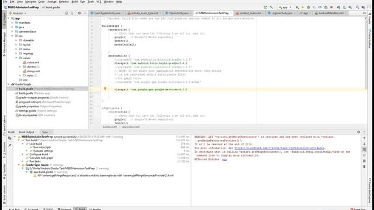374x210 pixels.
Task: Toggle soft-wrap in the build output sidebar
Action: point(364,149)
